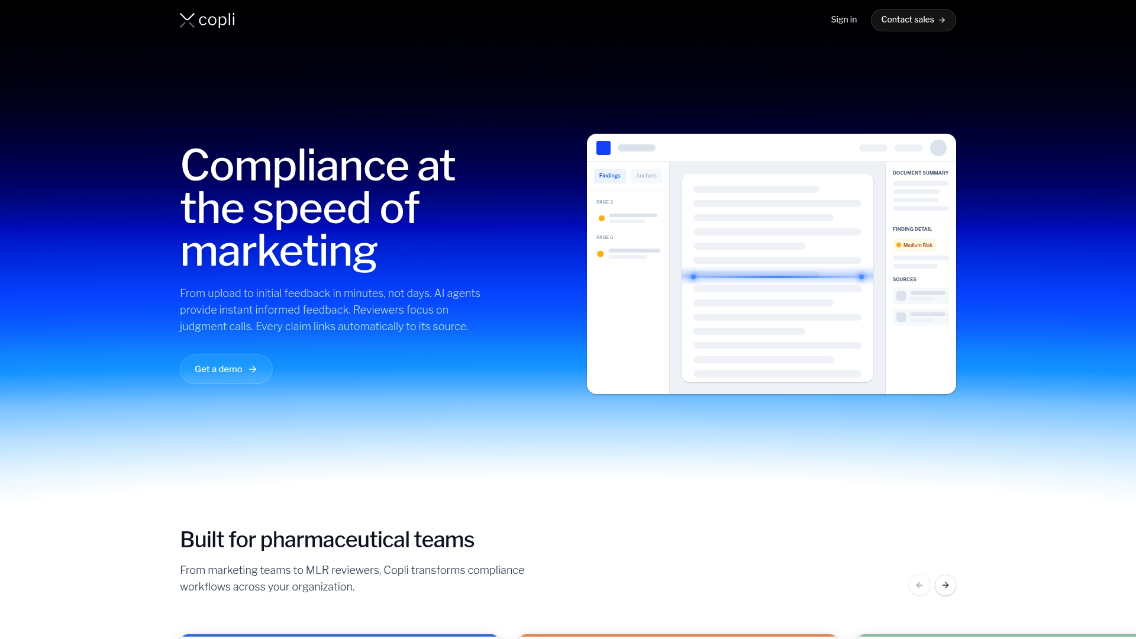1136x639 pixels.
Task: Click the Contact sales button
Action: (x=913, y=20)
